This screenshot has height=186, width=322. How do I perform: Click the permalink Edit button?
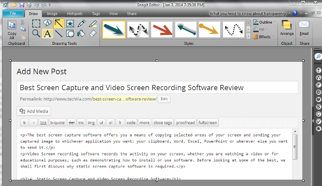point(164,99)
